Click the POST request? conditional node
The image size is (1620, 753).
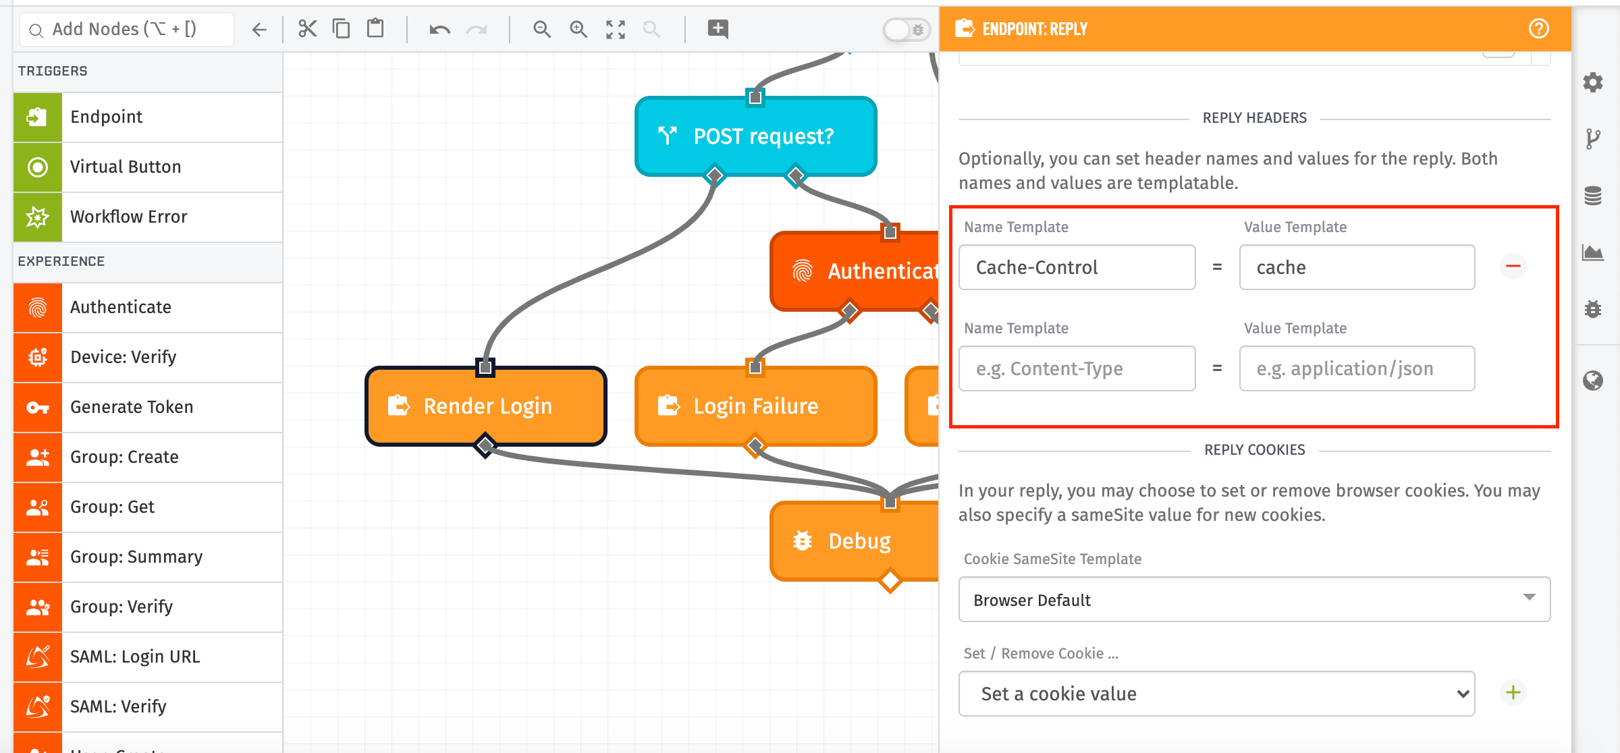click(x=755, y=136)
